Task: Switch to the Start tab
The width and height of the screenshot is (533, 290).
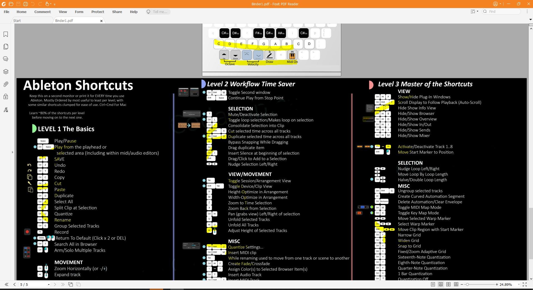Action: coord(17,20)
